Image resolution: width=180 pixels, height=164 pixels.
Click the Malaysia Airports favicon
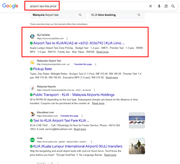32,88
